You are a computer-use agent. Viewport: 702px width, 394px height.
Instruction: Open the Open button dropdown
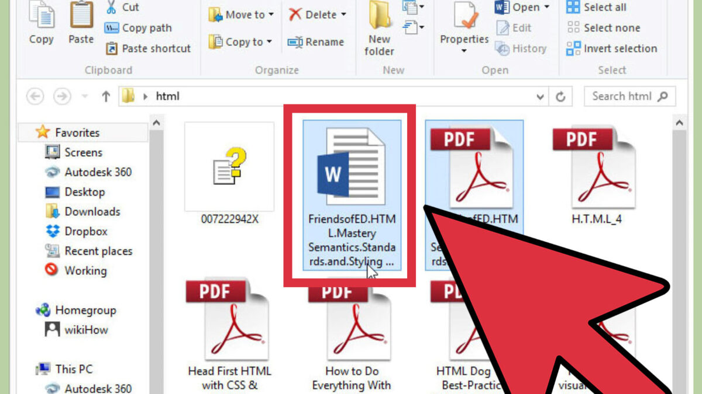tap(545, 8)
